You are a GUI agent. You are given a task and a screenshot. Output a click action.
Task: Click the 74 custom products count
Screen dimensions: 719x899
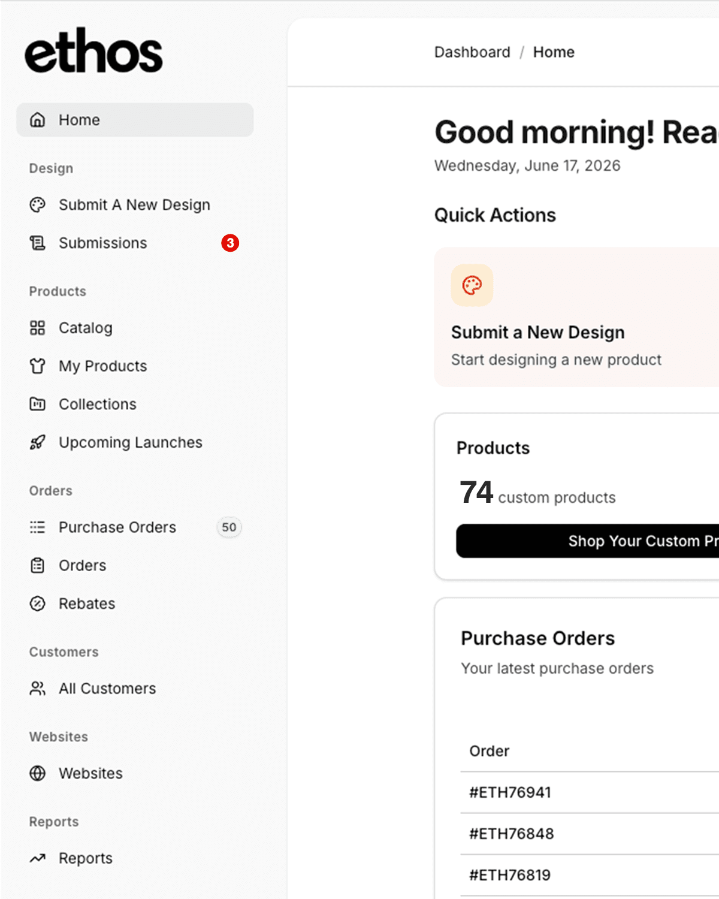[537, 493]
